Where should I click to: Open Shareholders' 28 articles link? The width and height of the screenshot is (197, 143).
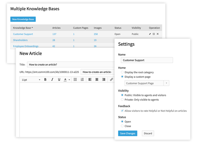[x=54, y=40]
